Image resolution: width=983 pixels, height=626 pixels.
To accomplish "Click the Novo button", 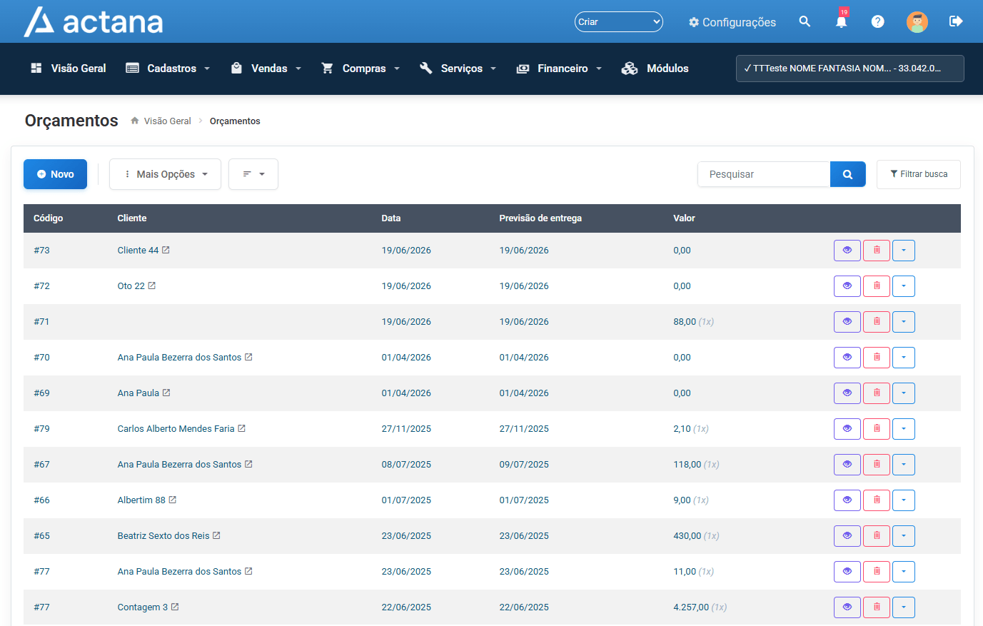I will 55,174.
